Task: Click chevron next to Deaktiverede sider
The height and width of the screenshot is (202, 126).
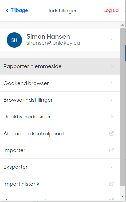Action: click(x=112, y=116)
